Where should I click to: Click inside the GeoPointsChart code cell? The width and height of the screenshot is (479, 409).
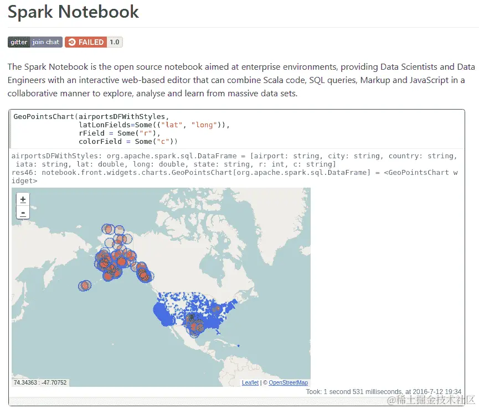(238, 129)
